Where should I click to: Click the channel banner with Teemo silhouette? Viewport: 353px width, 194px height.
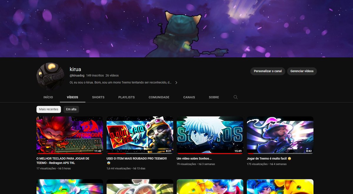(176, 28)
